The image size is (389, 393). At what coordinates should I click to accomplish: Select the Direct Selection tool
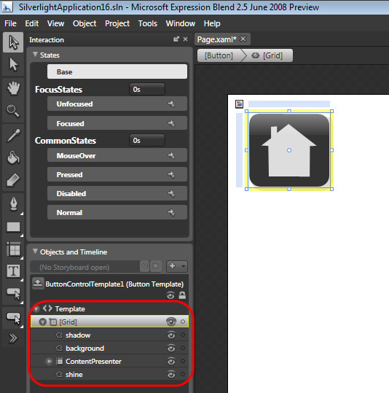click(13, 65)
